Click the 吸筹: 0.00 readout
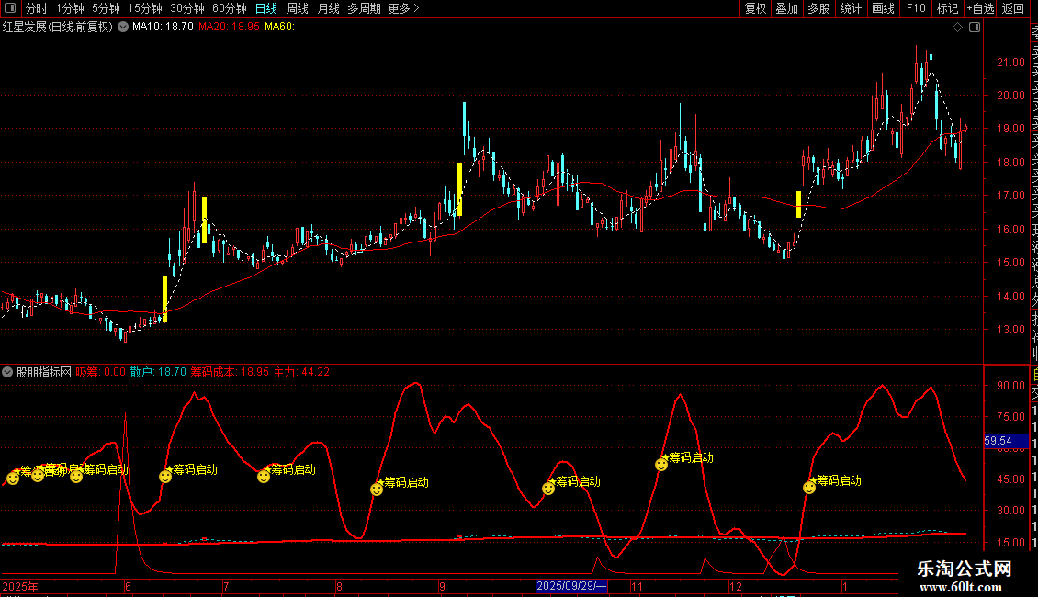Viewport: 1038px width, 597px height. 101,372
